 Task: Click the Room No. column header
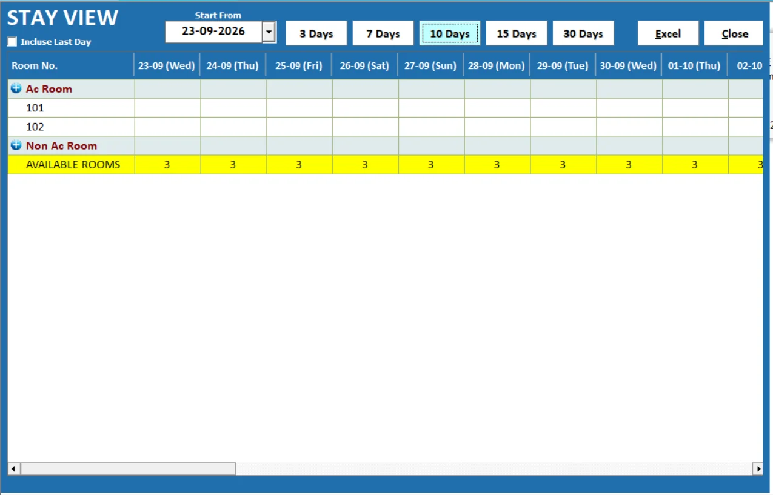[x=71, y=65]
